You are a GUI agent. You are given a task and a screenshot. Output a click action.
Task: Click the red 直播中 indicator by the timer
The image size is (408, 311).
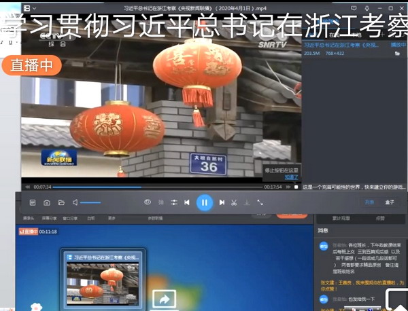29,232
